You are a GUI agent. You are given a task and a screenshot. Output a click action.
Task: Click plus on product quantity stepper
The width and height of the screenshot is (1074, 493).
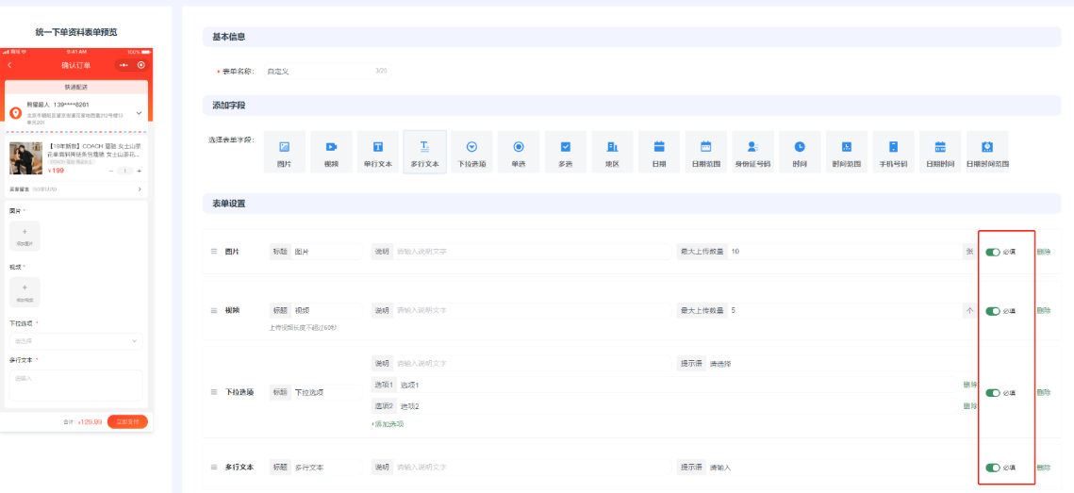coord(140,171)
